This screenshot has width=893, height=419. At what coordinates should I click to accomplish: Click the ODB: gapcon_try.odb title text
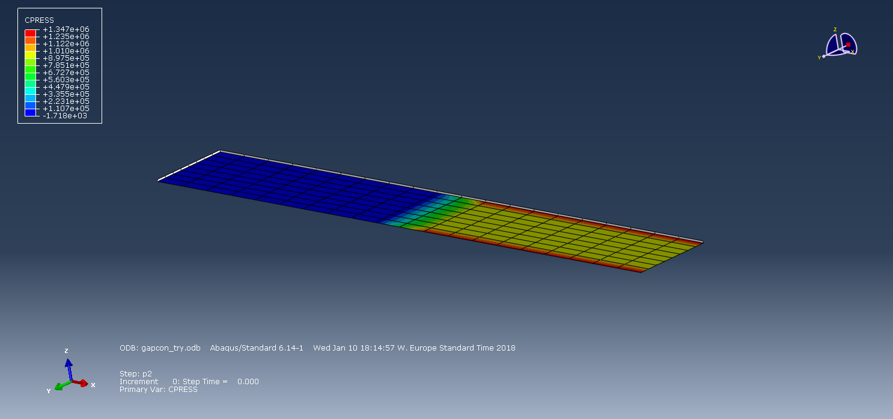(x=160, y=348)
